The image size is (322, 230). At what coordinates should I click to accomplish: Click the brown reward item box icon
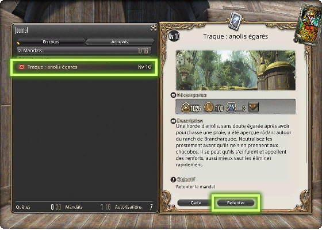click(254, 107)
